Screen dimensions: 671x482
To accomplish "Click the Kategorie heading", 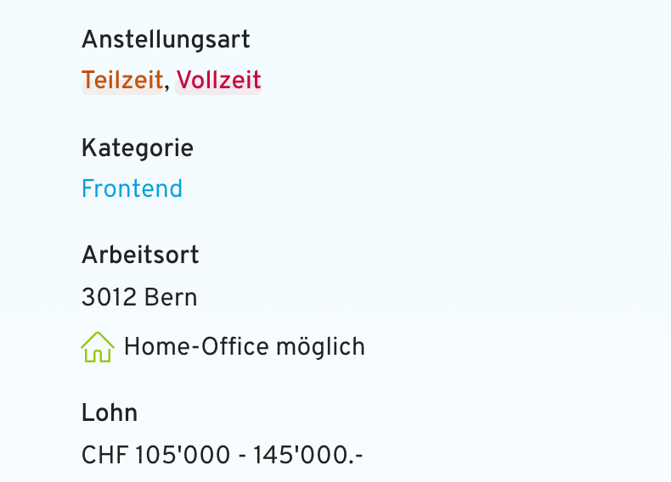I will coord(137,148).
